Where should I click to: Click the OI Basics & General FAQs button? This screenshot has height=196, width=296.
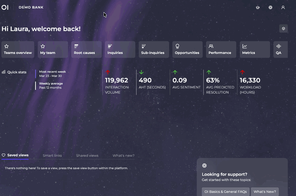(x=226, y=192)
